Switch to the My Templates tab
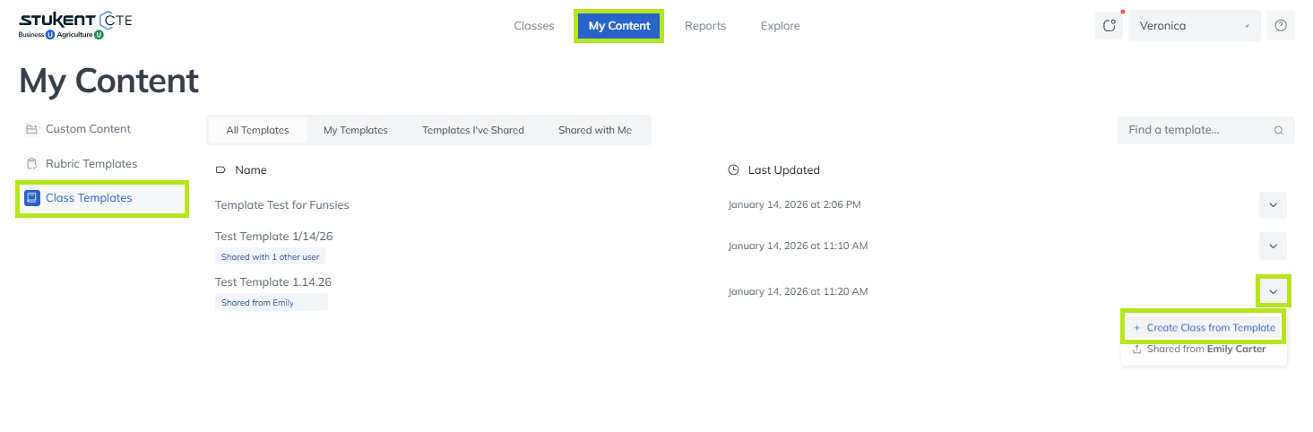The width and height of the screenshot is (1313, 432). [355, 130]
